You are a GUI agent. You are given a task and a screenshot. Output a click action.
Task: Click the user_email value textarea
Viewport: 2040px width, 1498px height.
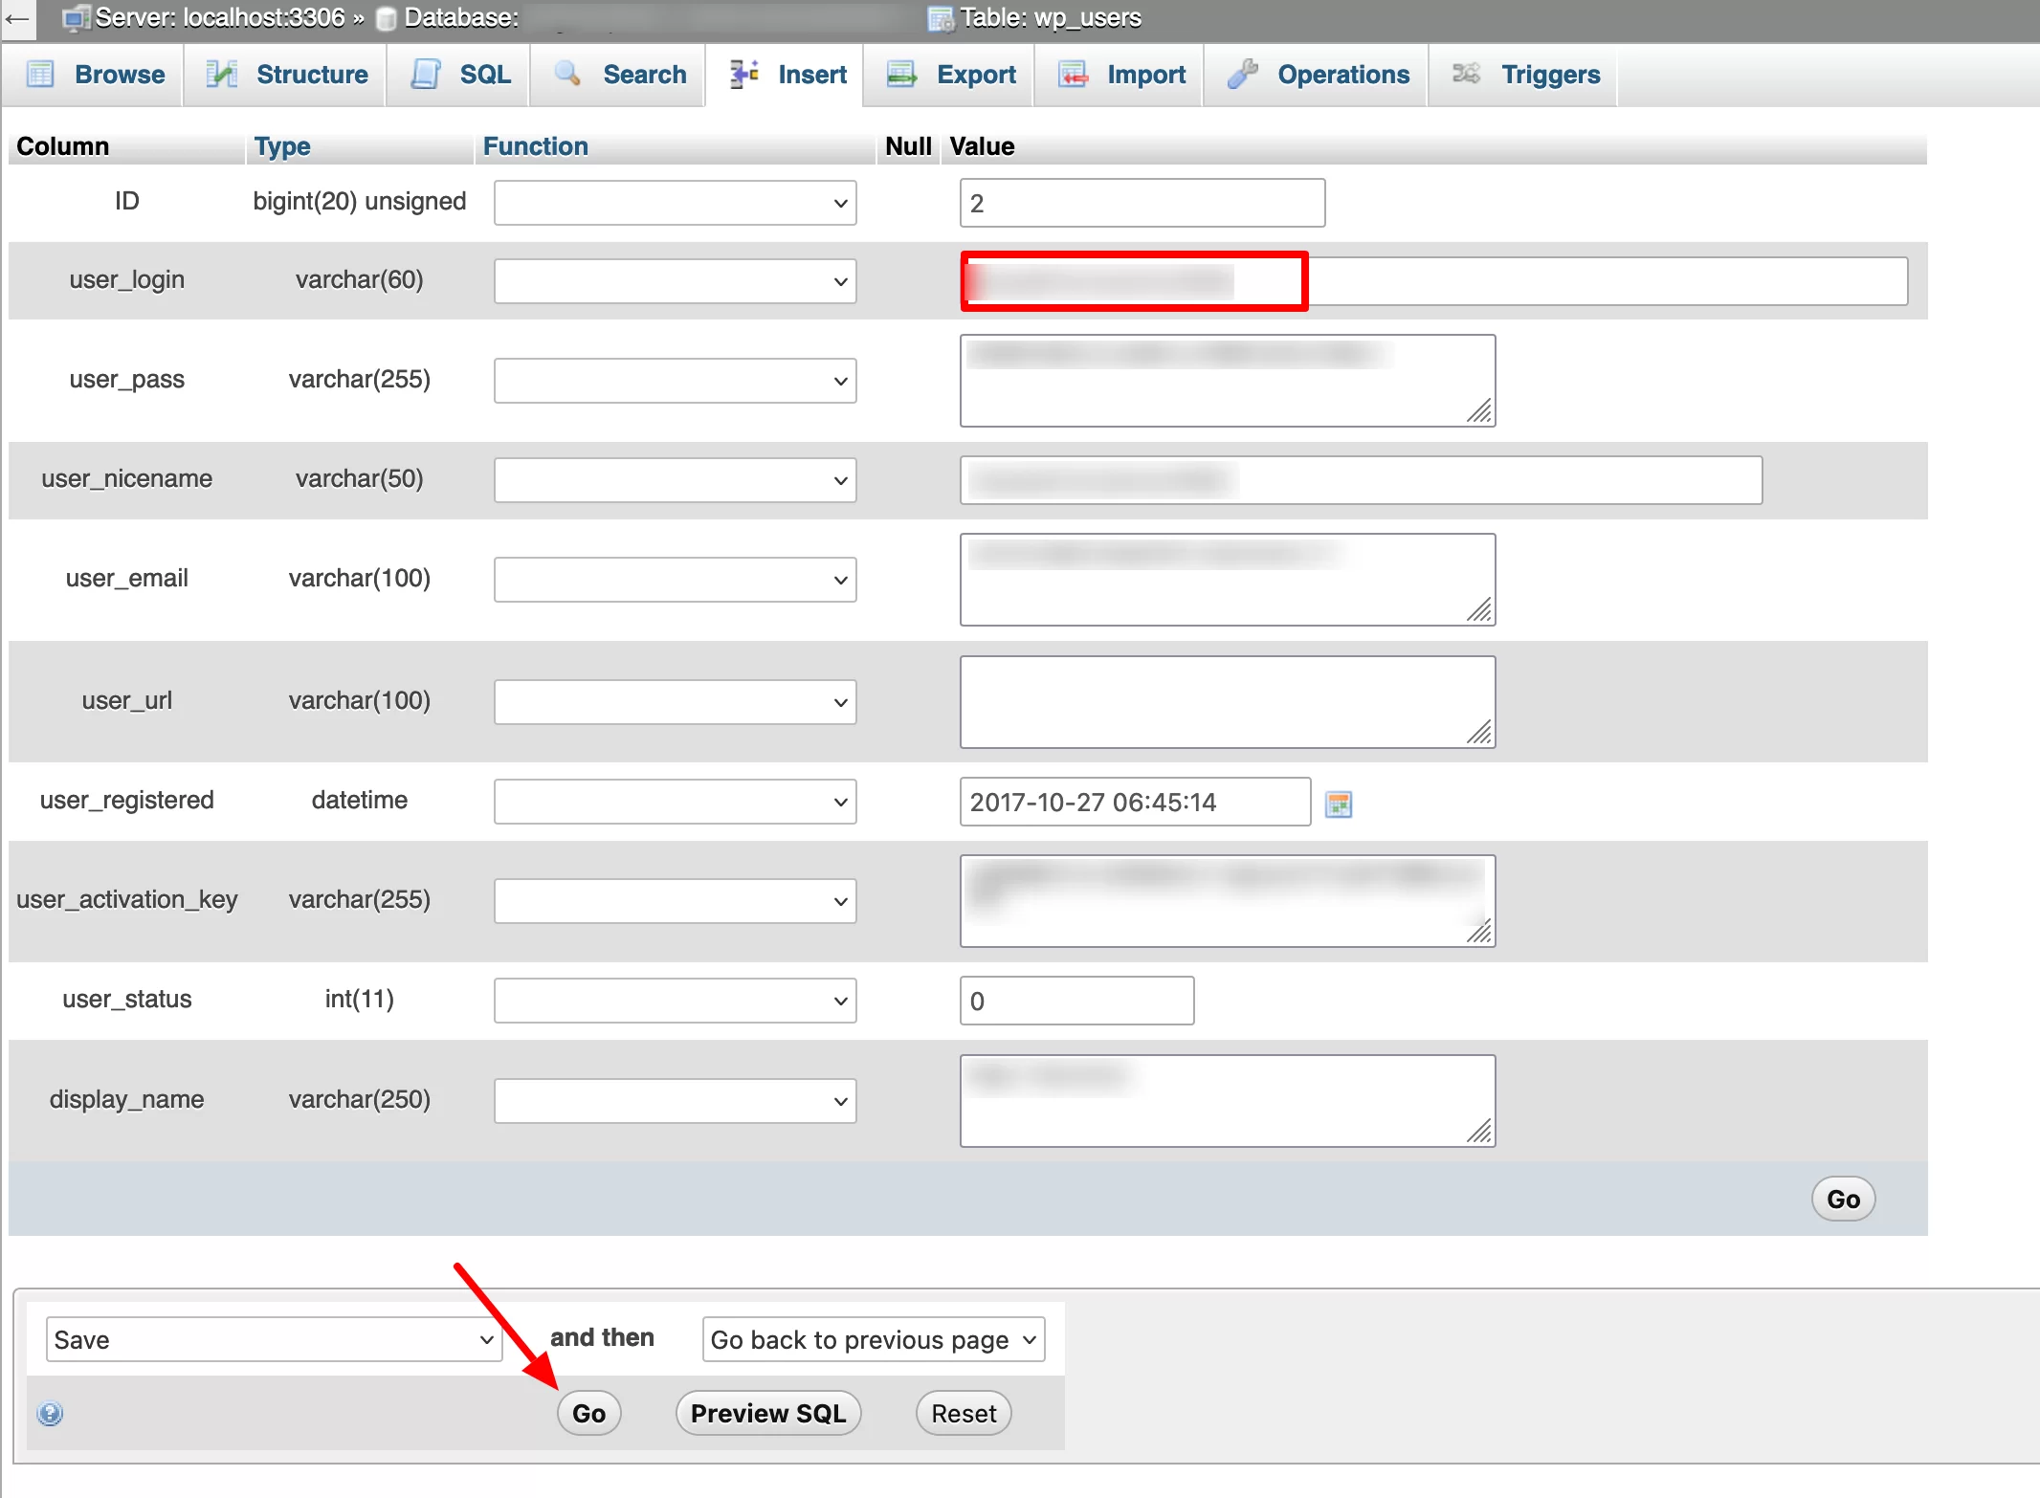pos(1228,580)
